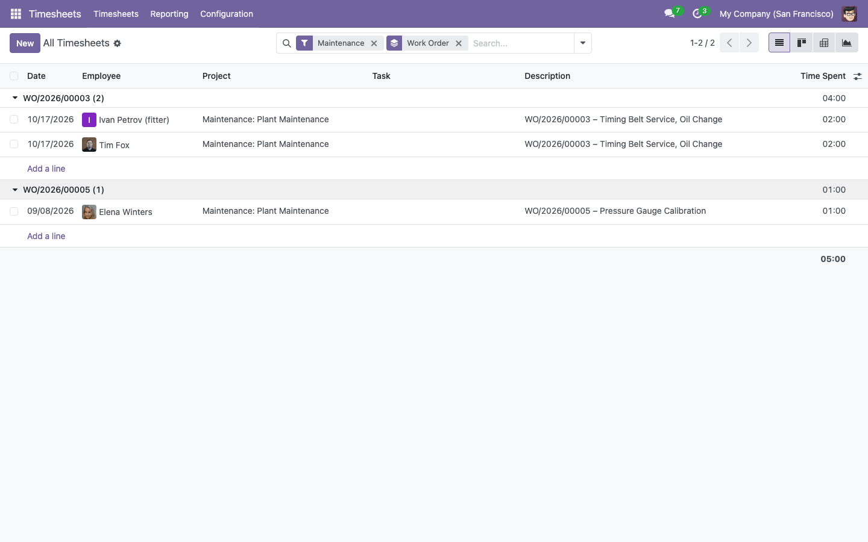Screen dimensions: 868x542
Task: Collapse the WO/2026/00003 group
Action: [15, 98]
